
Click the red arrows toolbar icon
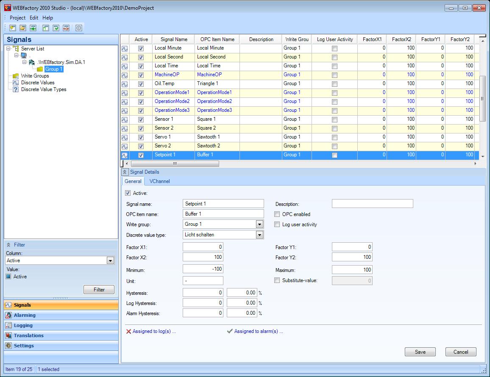[x=66, y=28]
